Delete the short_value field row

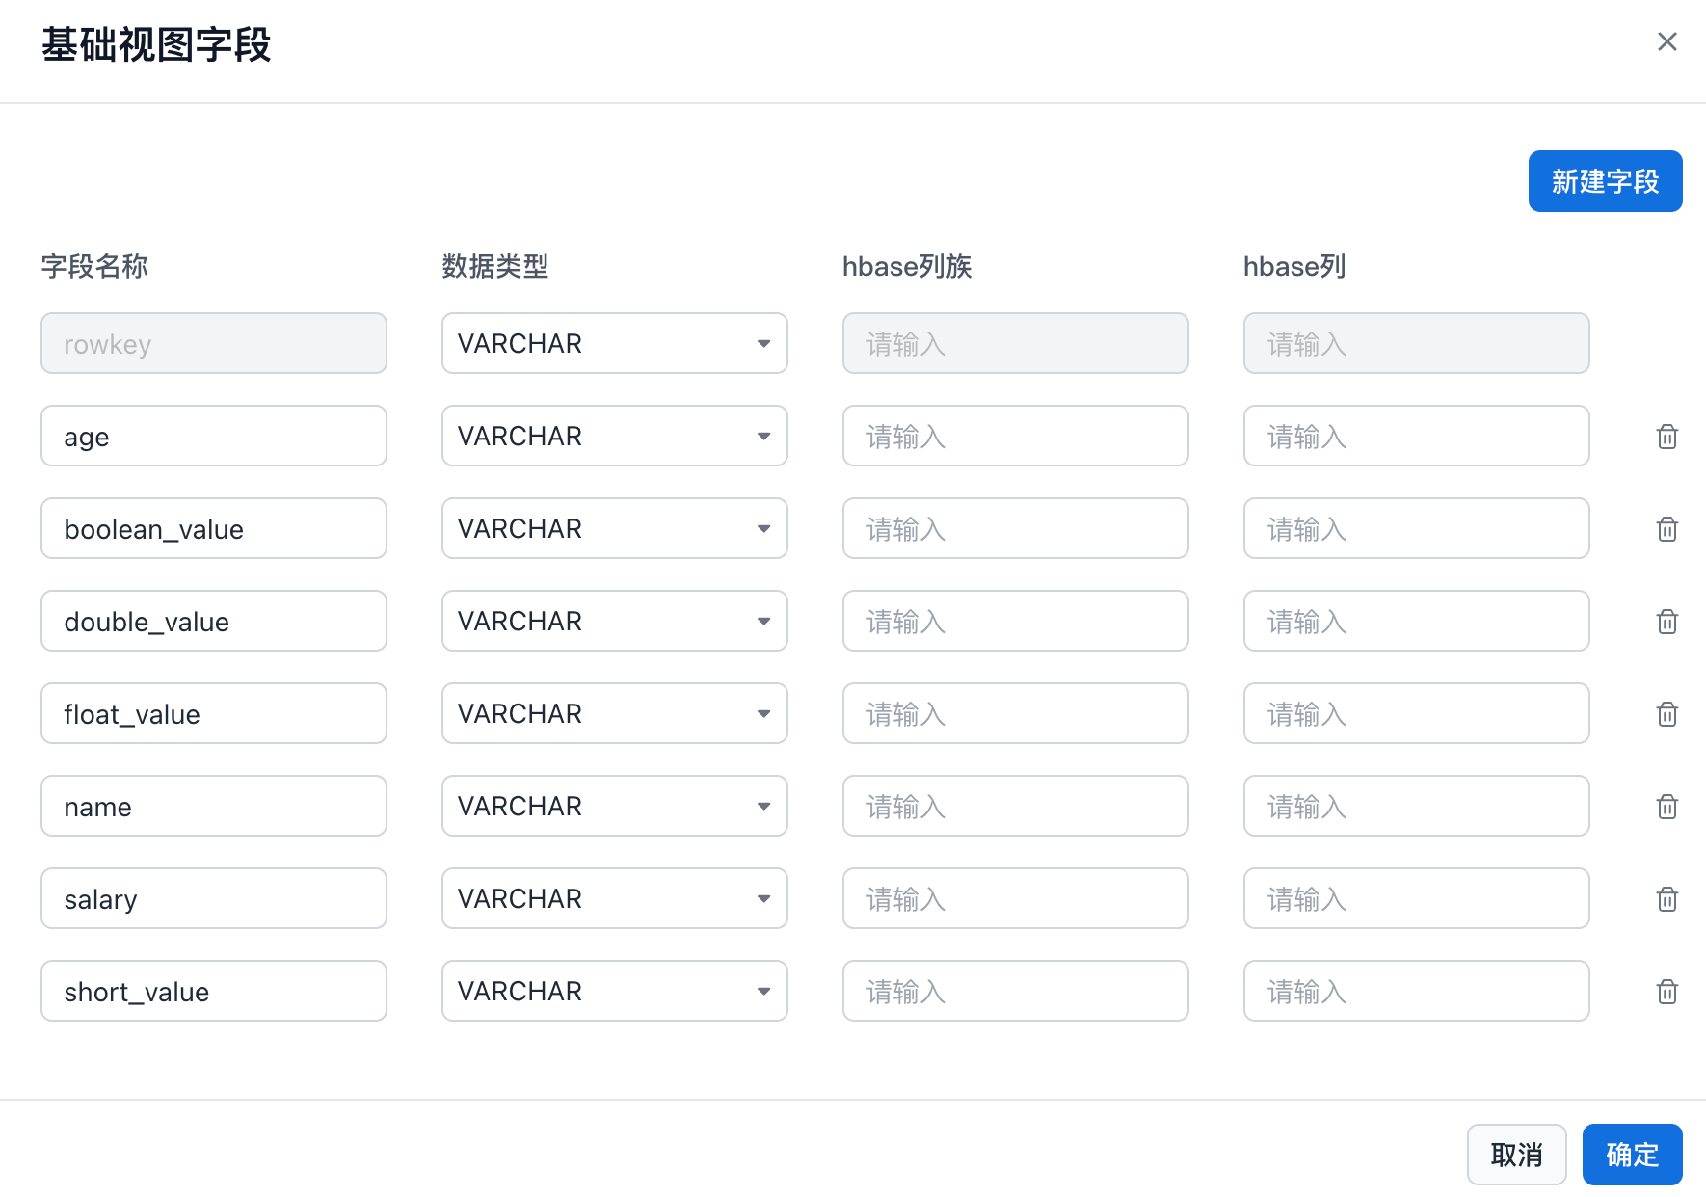(x=1666, y=992)
